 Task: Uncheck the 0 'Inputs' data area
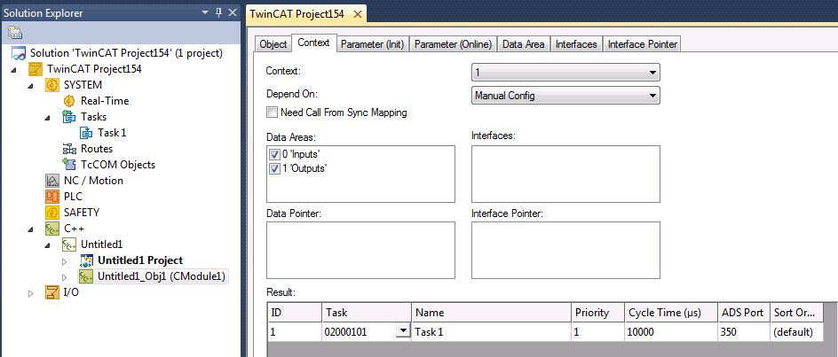274,154
